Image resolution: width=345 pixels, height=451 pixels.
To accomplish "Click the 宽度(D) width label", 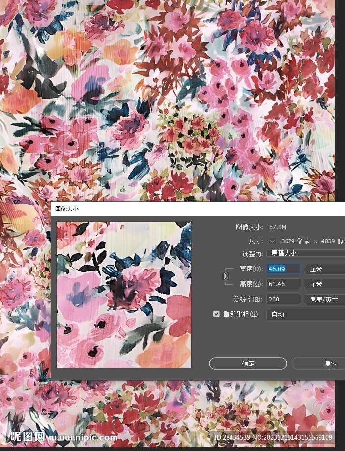I will click(251, 269).
